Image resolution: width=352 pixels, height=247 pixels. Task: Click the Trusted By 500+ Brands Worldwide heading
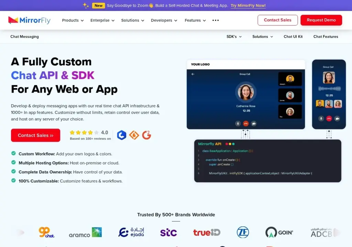tap(176, 215)
